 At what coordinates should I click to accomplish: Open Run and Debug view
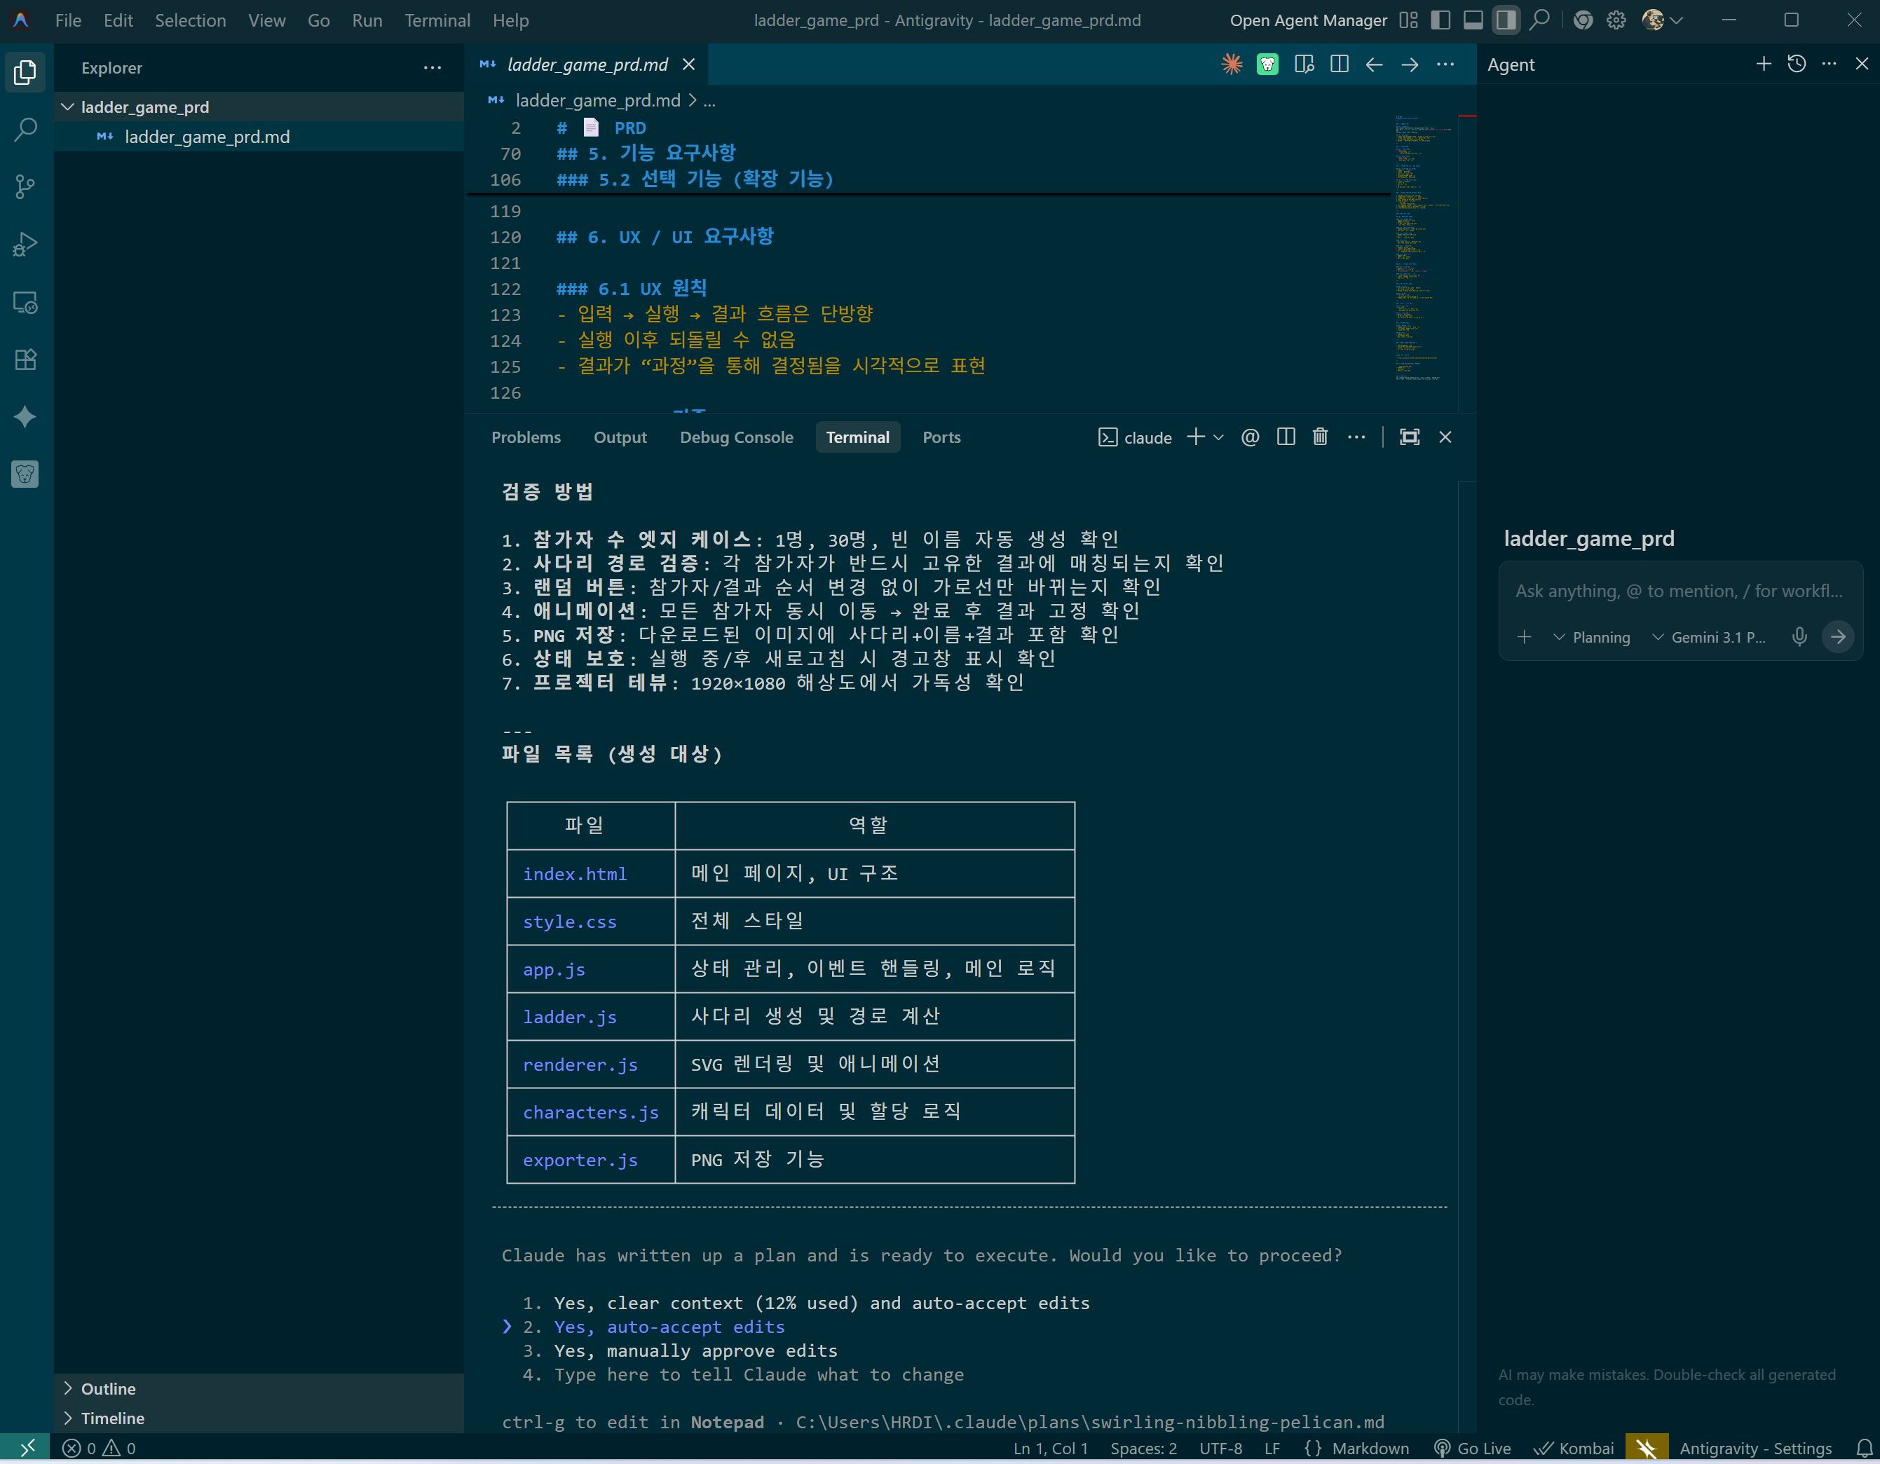click(x=26, y=245)
